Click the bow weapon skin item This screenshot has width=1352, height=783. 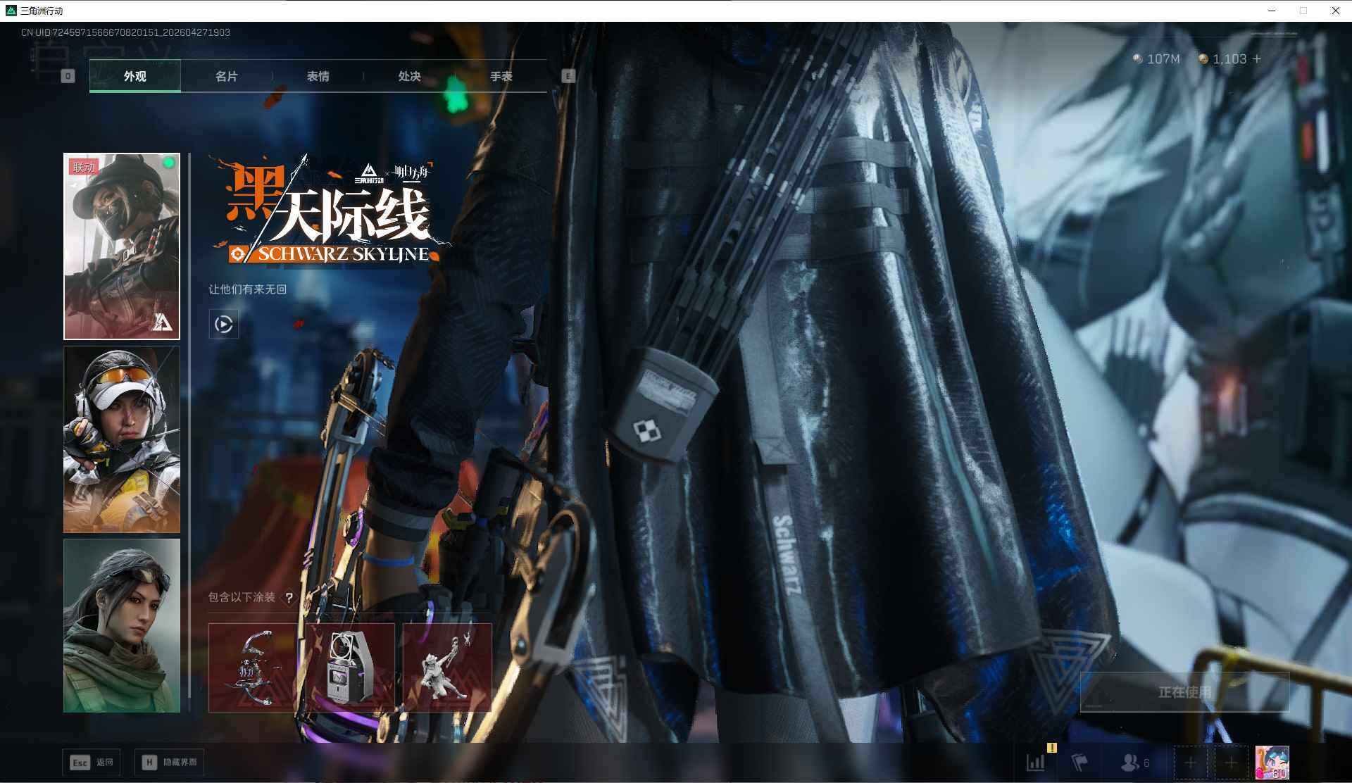254,668
